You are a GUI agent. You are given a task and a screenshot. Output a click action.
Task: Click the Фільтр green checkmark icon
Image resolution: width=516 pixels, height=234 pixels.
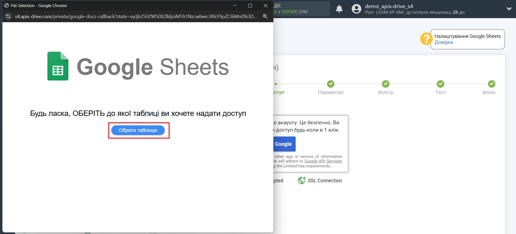click(x=386, y=84)
